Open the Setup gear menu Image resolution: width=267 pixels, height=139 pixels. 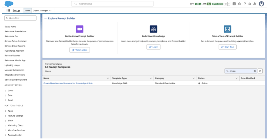tap(250, 4)
